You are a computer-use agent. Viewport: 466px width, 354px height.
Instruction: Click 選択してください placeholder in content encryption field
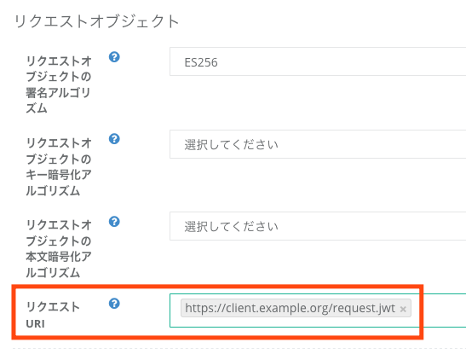point(231,227)
